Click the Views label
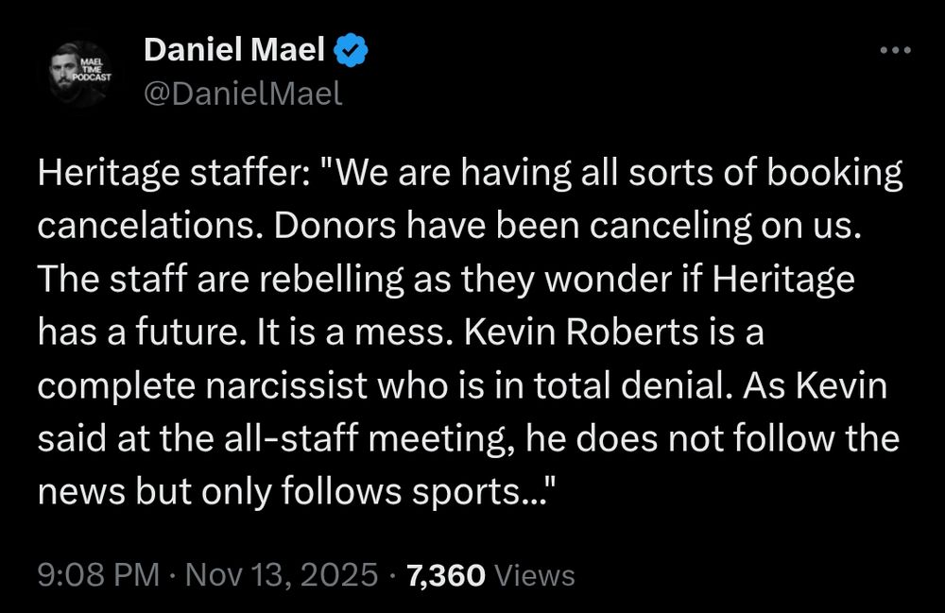Screen dimensions: 945x613 pyautogui.click(x=535, y=574)
